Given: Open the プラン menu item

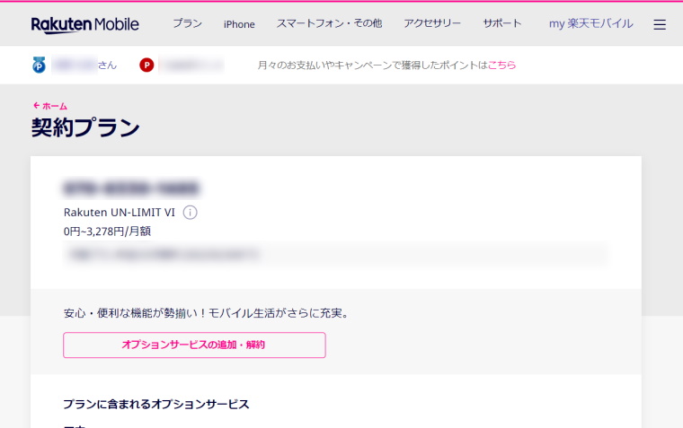Looking at the screenshot, I should pyautogui.click(x=187, y=24).
